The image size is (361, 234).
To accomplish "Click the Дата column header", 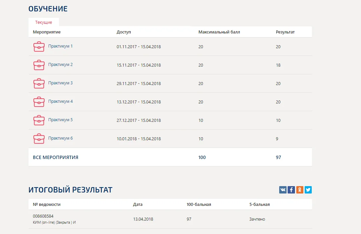I will pos(138,205).
